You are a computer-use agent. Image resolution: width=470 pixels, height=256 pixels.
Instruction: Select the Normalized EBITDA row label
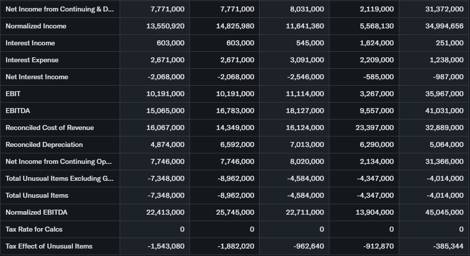tap(36, 212)
